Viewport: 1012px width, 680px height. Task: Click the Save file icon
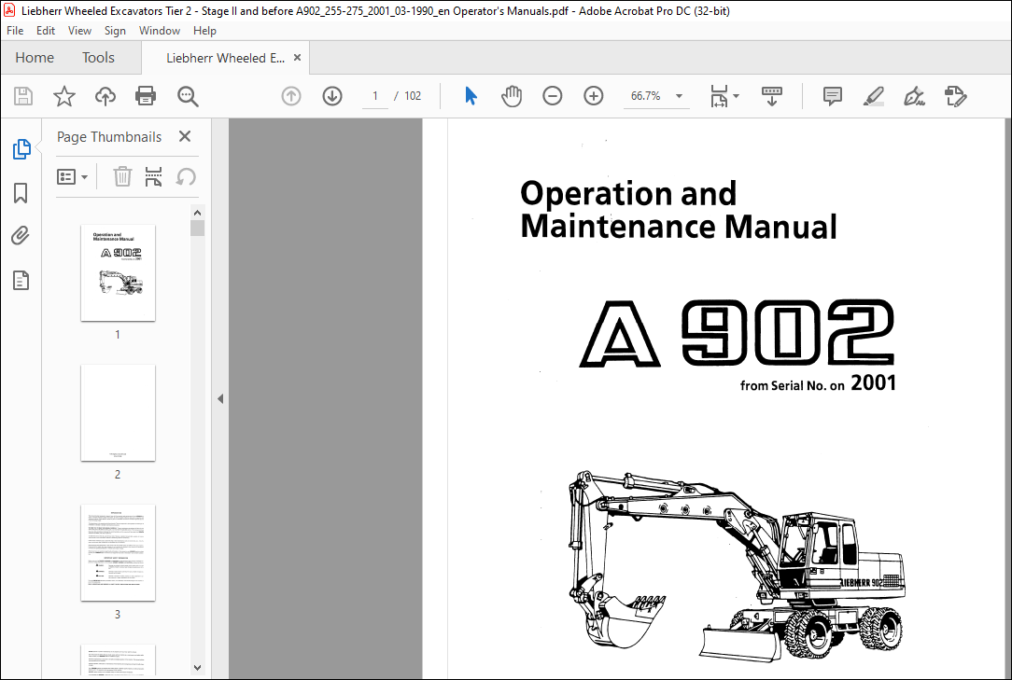(23, 96)
